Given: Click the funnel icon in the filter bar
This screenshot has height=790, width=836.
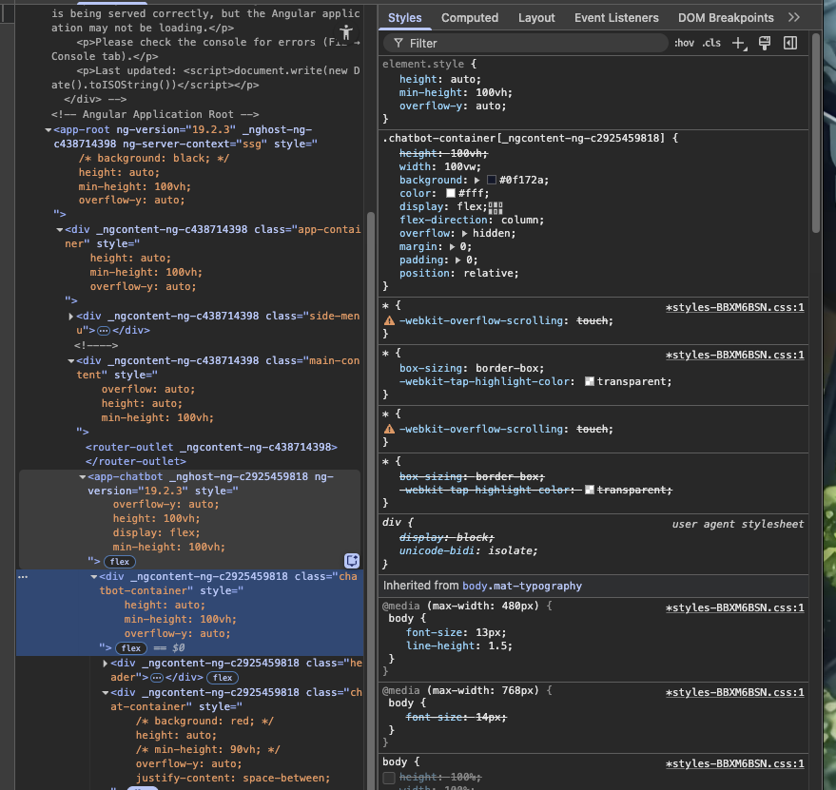Looking at the screenshot, I should 399,43.
